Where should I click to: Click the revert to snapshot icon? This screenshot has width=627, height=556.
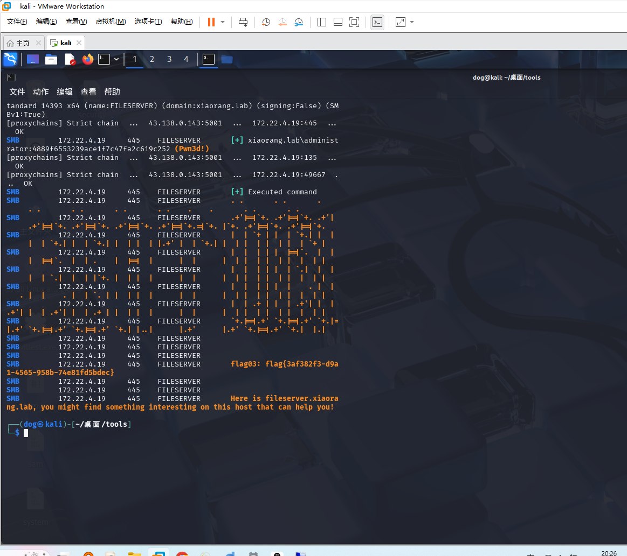(283, 22)
